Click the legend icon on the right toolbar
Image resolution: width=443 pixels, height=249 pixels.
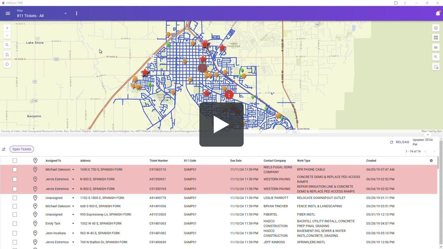(x=436, y=47)
